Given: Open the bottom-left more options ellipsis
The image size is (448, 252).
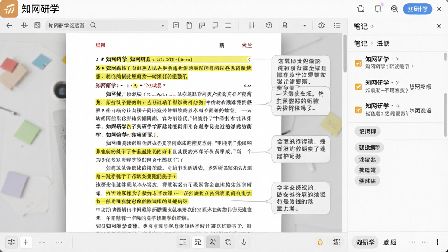Looking at the screenshot, I should point(59,242).
